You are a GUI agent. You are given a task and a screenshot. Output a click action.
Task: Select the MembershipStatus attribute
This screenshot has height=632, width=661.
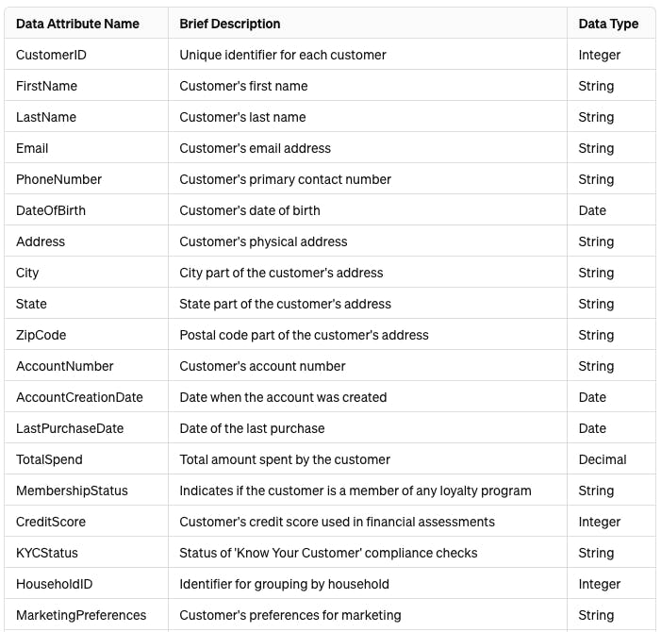pos(72,491)
